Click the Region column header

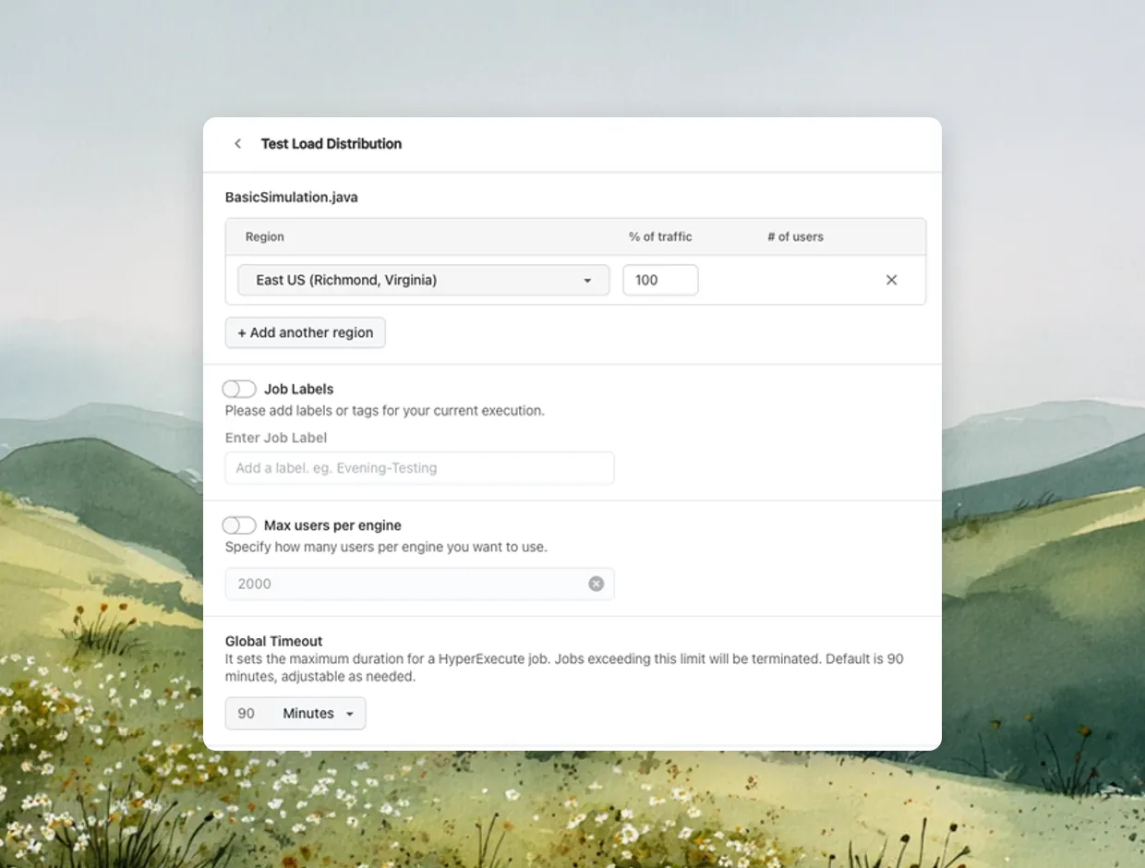point(265,236)
